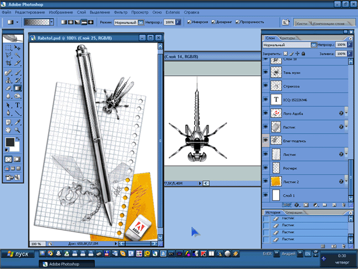Viewport: 358px width, 269px height.
Task: Hide the Листик 2 layer
Action: click(266, 181)
